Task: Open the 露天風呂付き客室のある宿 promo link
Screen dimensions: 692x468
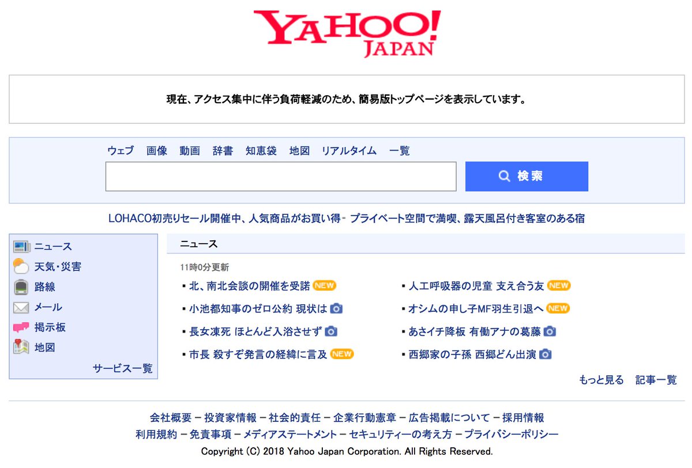Action: [467, 218]
